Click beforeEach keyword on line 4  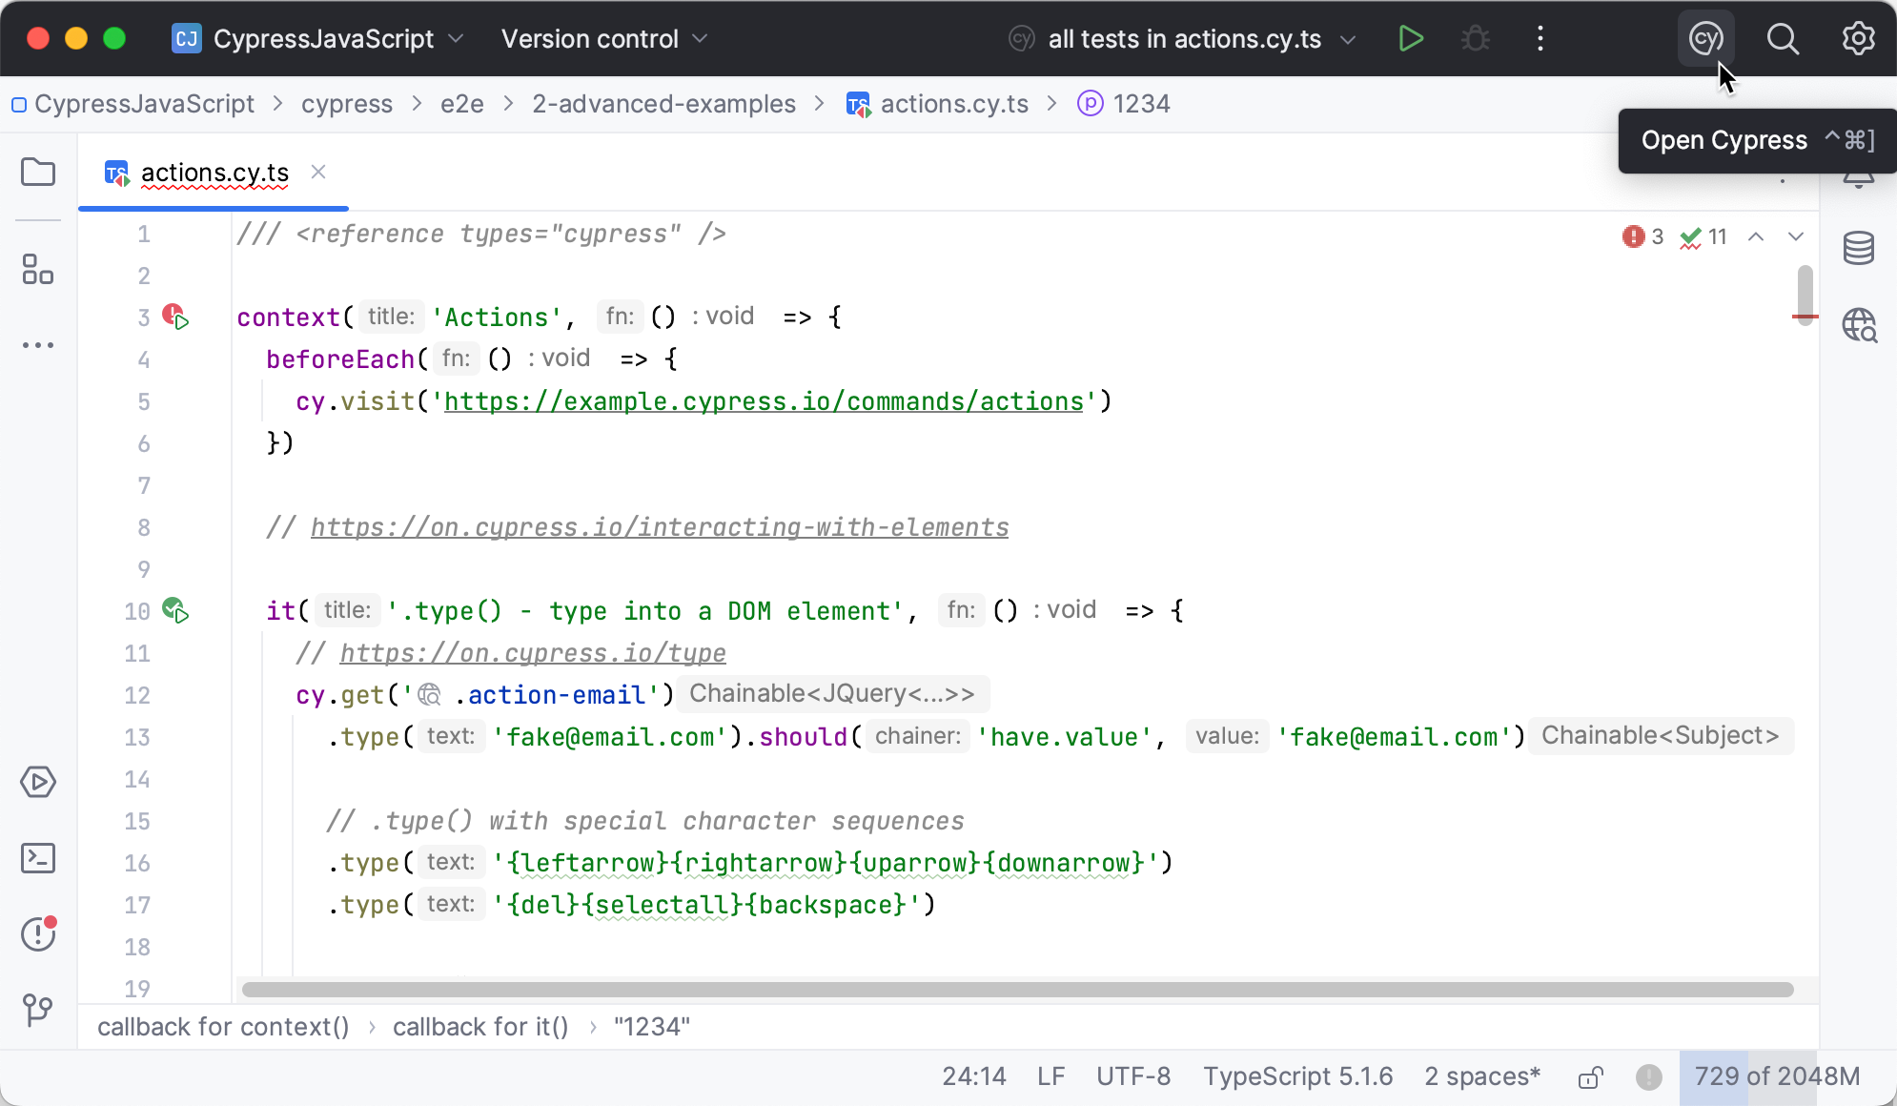pos(340,359)
